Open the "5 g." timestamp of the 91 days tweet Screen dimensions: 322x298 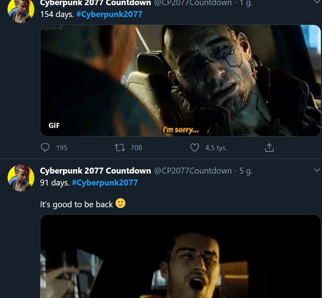[x=246, y=171]
